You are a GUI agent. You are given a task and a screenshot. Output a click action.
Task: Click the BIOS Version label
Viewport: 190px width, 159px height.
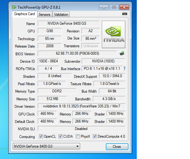pos(25,54)
